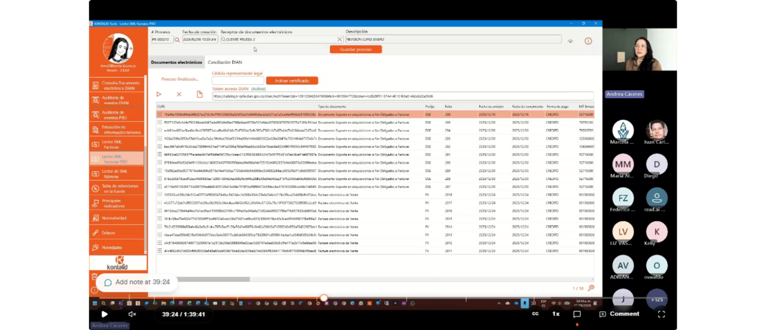Click the red X cancel icon
The width and height of the screenshot is (766, 330).
coord(179,94)
